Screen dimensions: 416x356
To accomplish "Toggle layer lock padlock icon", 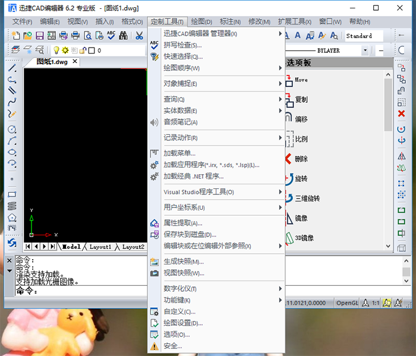I will (83, 50).
